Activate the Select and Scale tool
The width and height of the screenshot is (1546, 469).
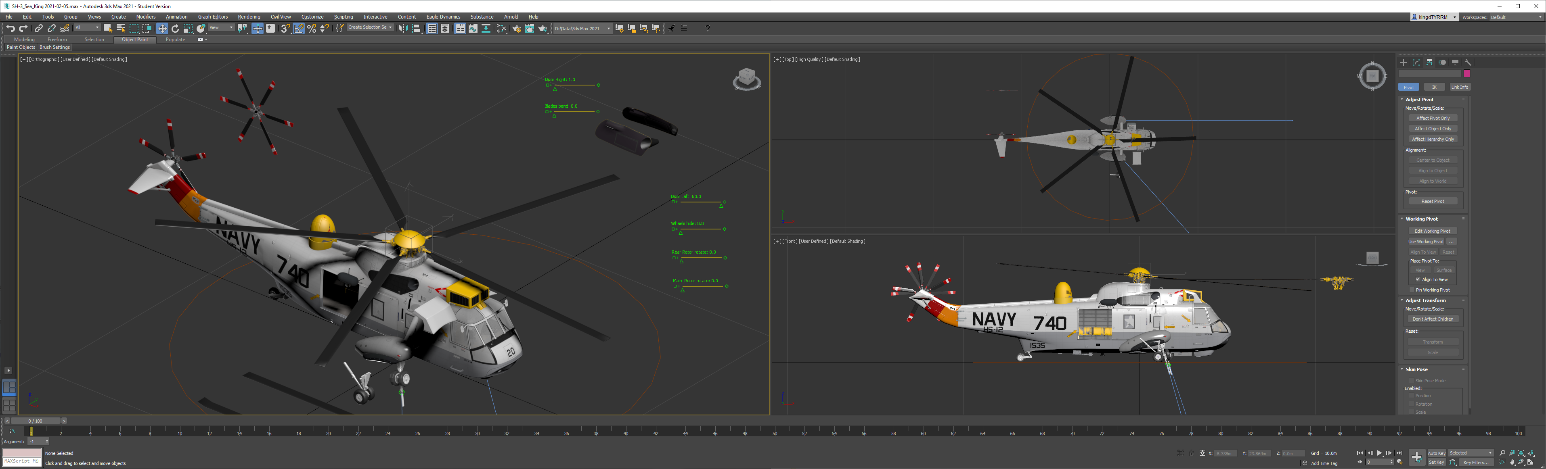[188, 28]
